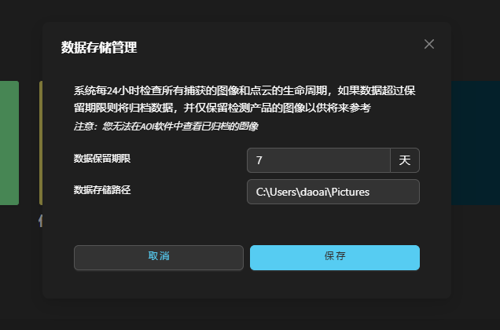
Task: Click the 数据存储管理 dialog title
Action: pyautogui.click(x=99, y=48)
